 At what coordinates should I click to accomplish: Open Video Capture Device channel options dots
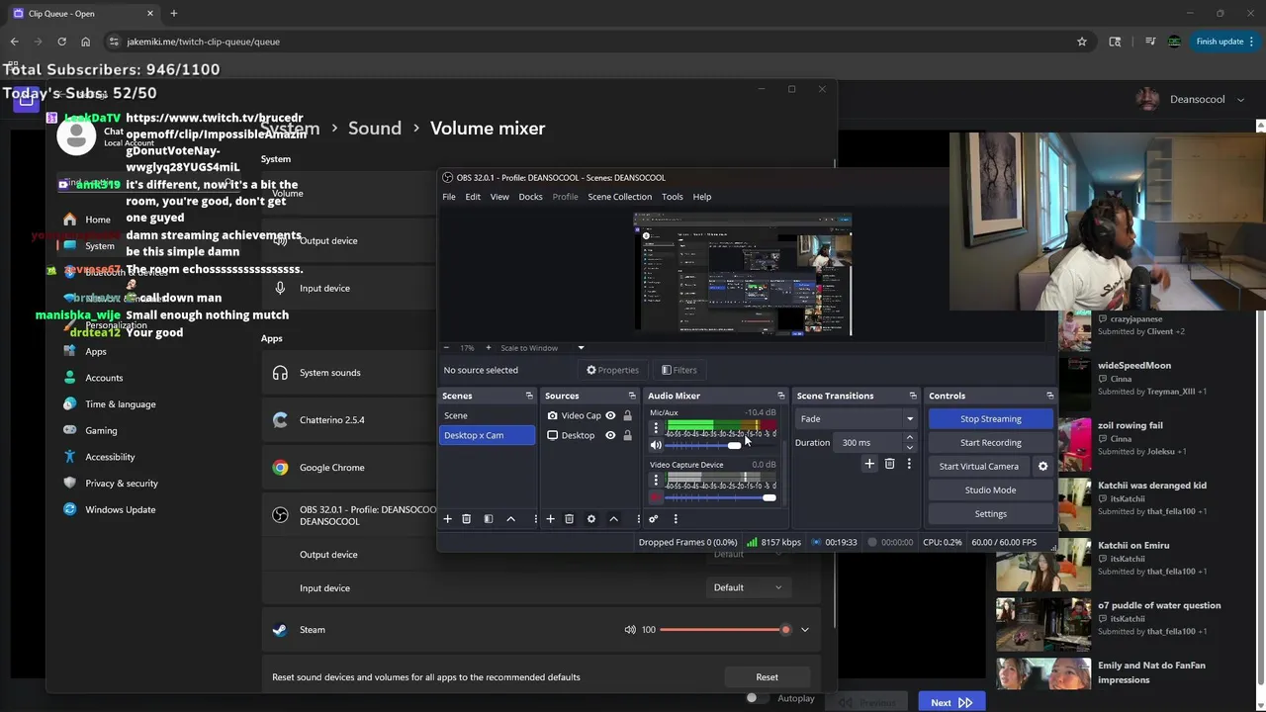pyautogui.click(x=655, y=480)
